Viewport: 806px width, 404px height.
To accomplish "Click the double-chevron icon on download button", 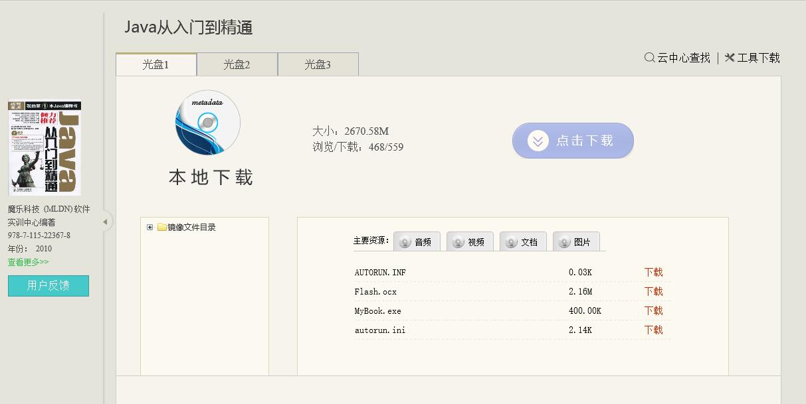I will [538, 141].
